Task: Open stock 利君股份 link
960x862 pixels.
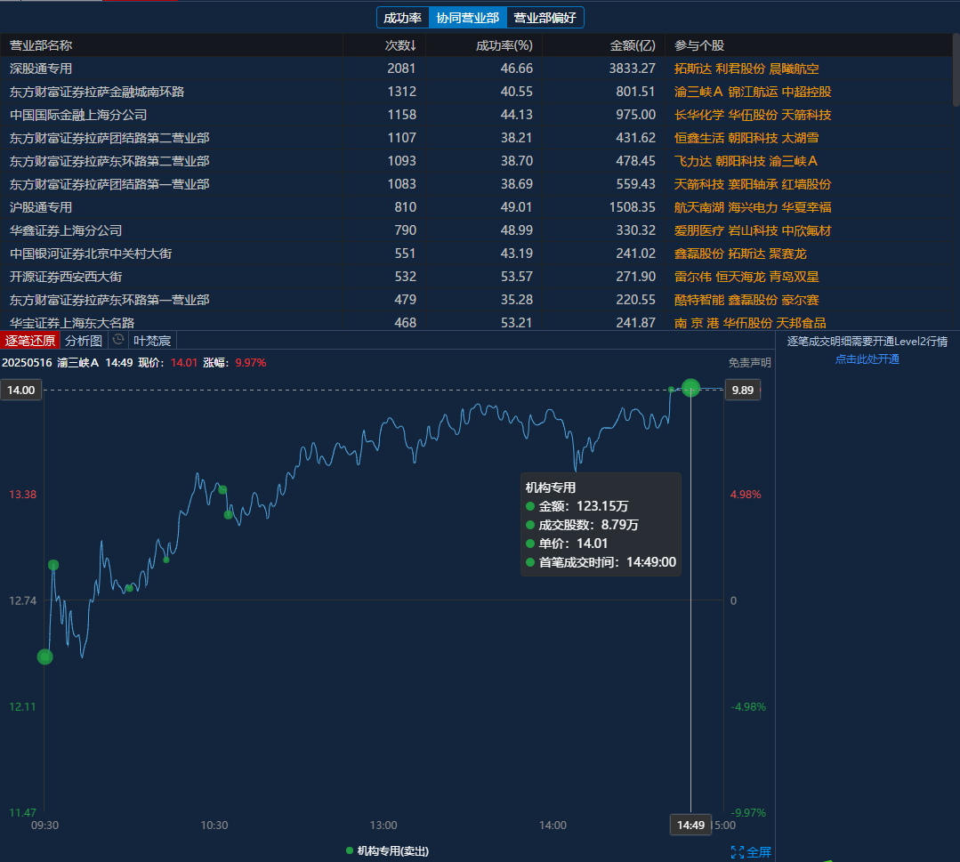Action: [x=740, y=68]
